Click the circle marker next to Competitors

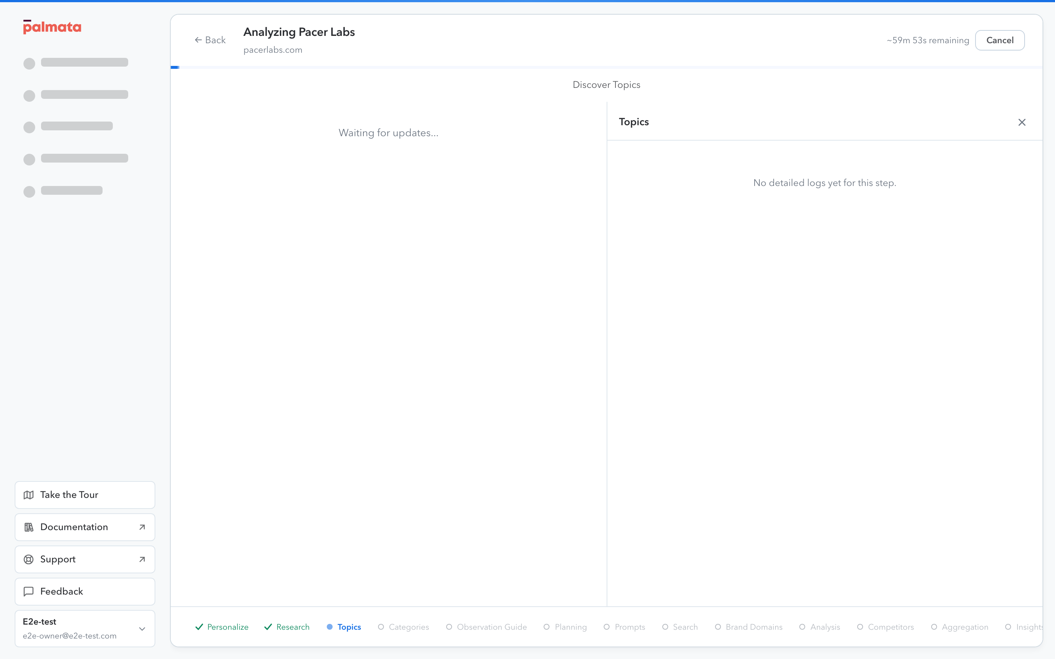pos(860,627)
